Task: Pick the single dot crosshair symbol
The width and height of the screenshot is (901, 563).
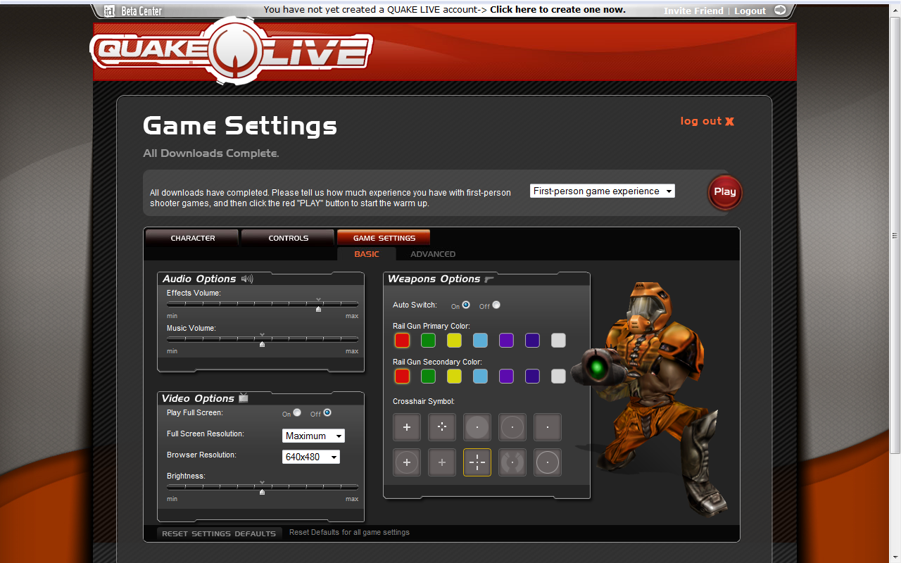Action: (548, 427)
